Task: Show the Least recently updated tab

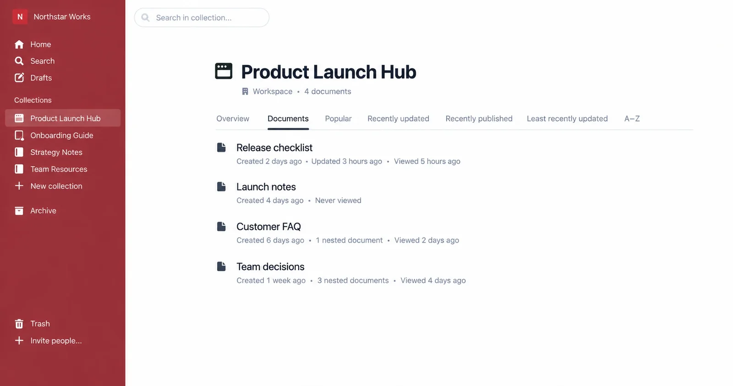Action: [567, 119]
